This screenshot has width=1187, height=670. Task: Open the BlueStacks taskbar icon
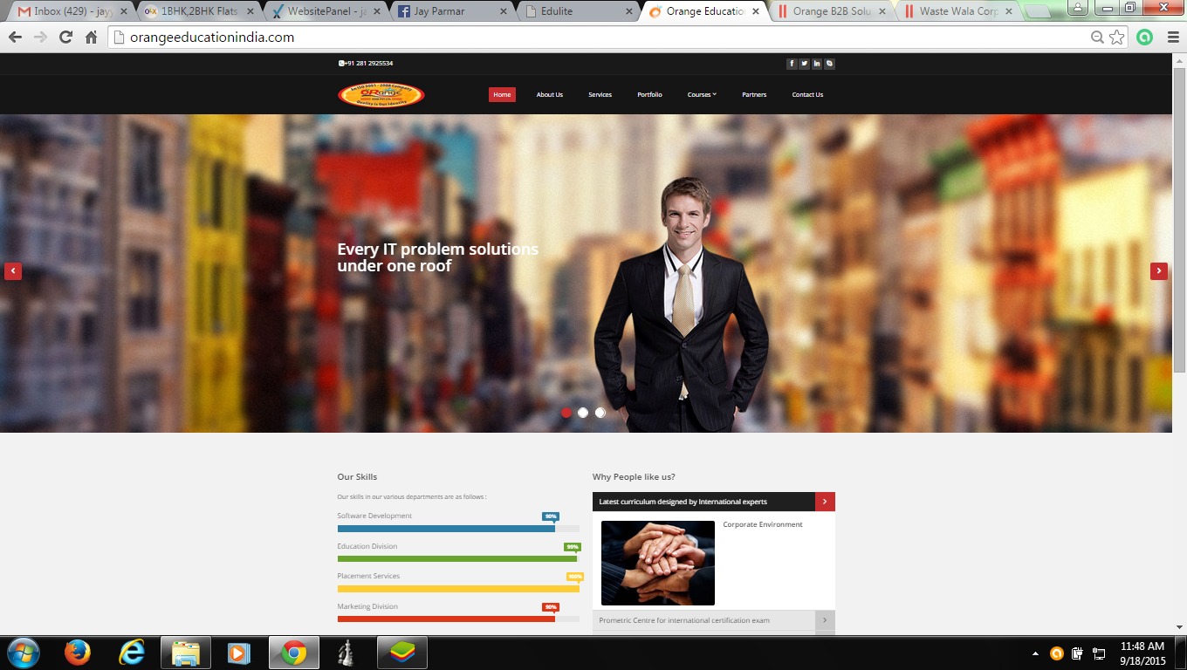click(x=401, y=653)
